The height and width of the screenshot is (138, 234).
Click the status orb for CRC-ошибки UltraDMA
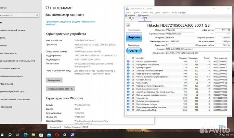128,110
